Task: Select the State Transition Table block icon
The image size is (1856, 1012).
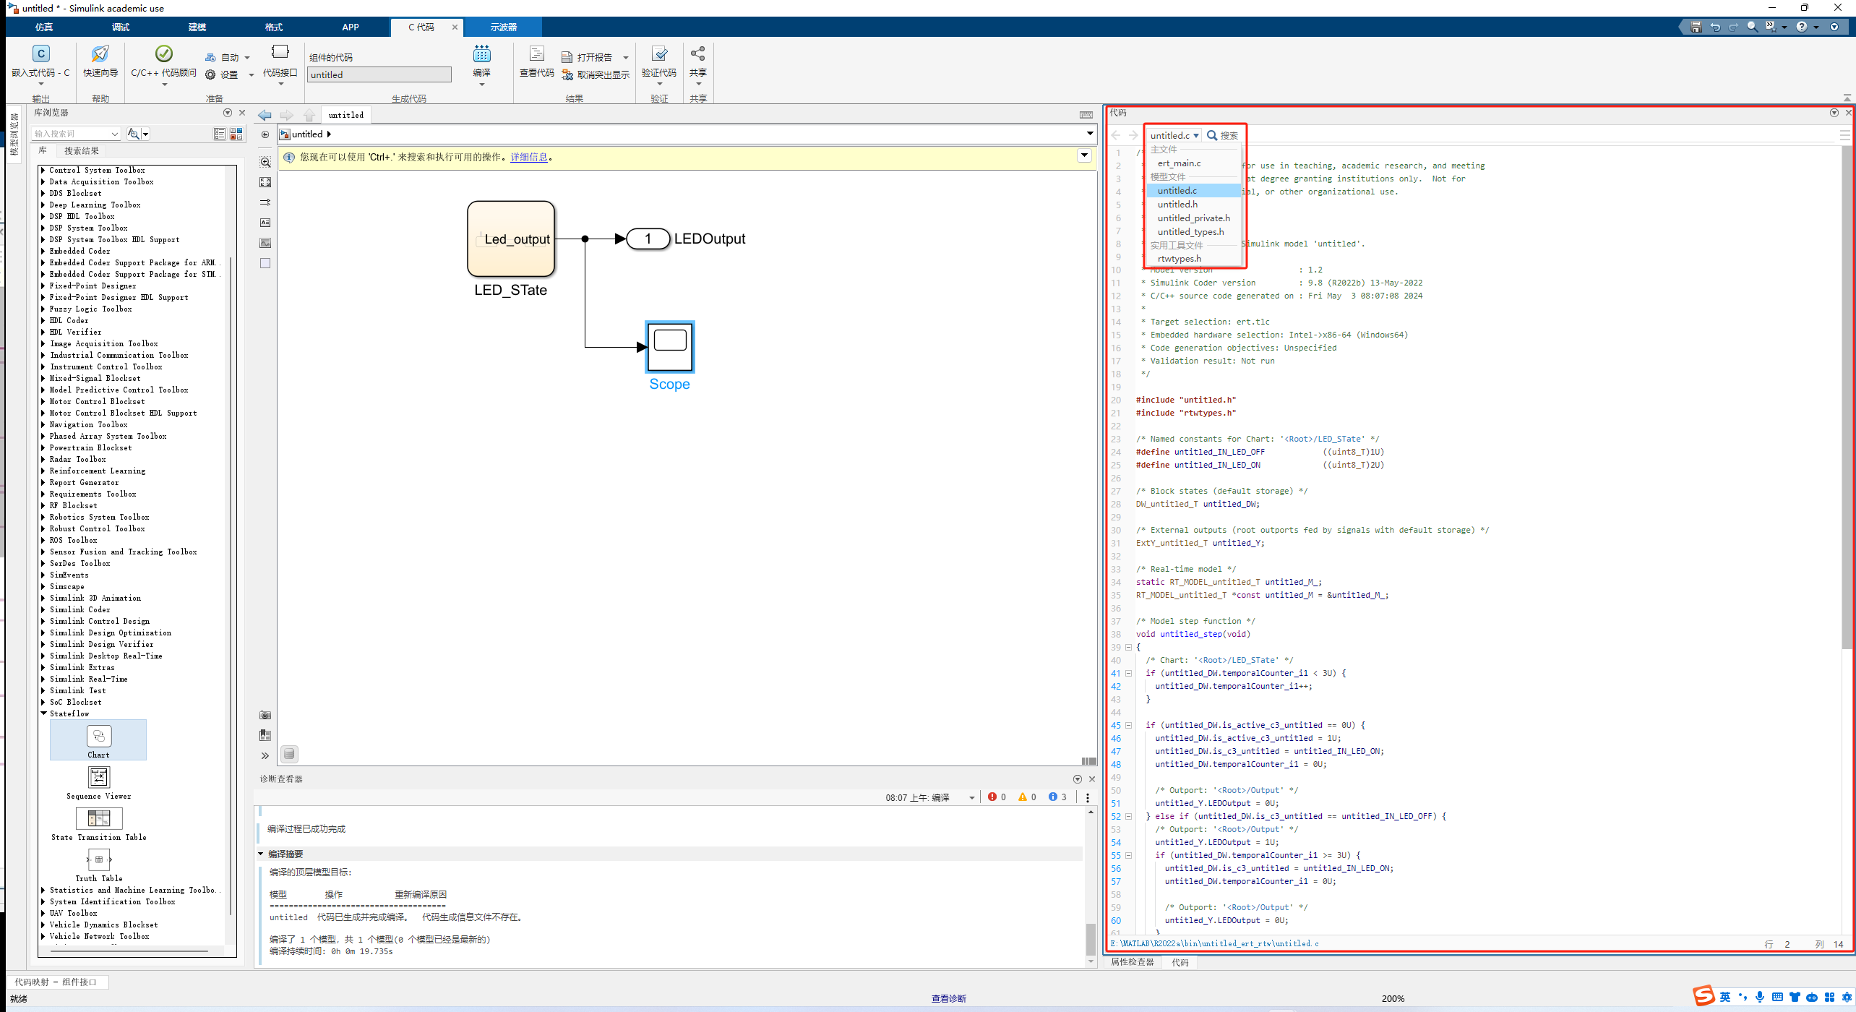Action: 98,818
